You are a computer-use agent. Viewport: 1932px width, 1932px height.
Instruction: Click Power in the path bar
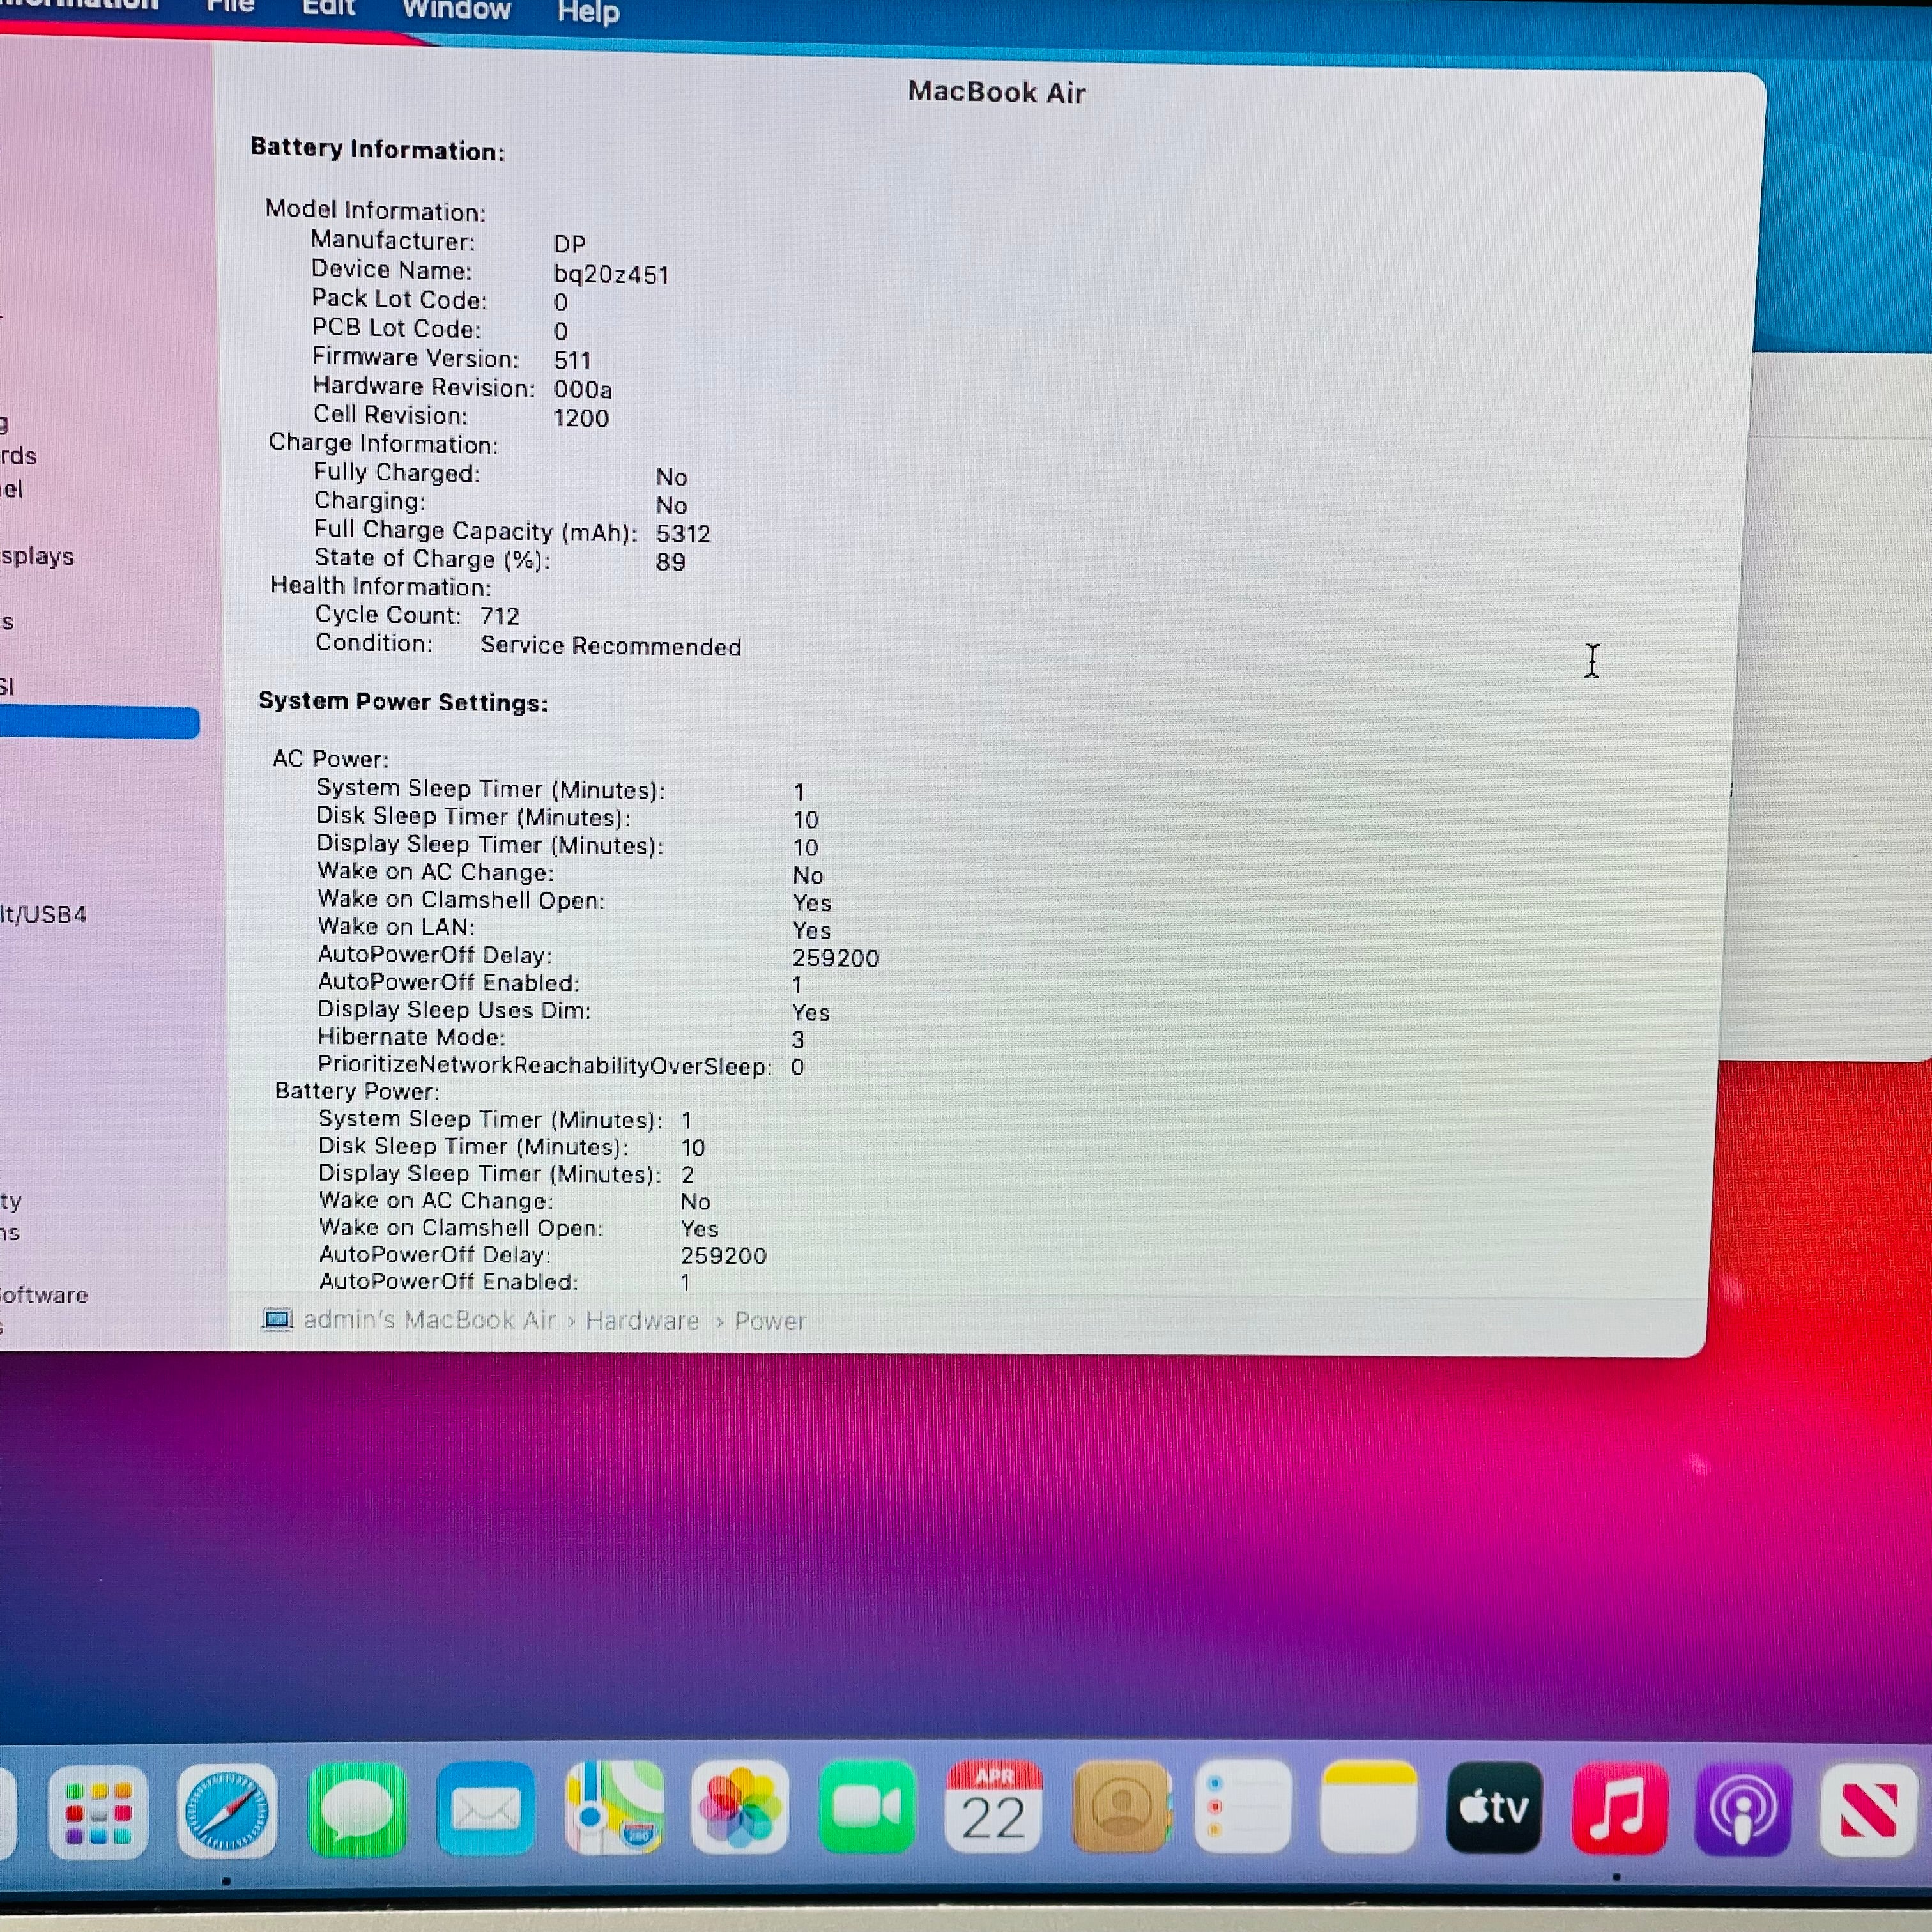coord(770,1321)
